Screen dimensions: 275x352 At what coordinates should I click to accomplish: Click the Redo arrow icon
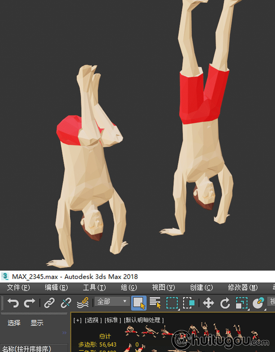pos(29,303)
